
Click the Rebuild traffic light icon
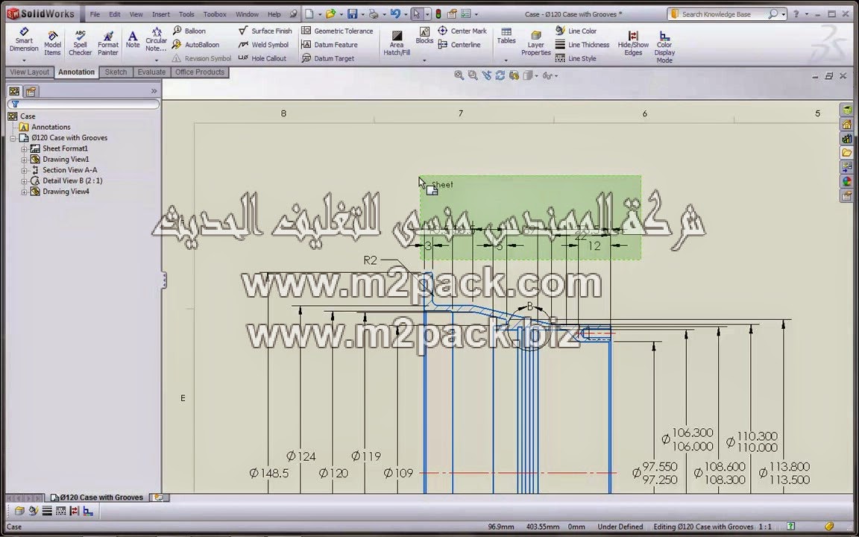tap(438, 14)
